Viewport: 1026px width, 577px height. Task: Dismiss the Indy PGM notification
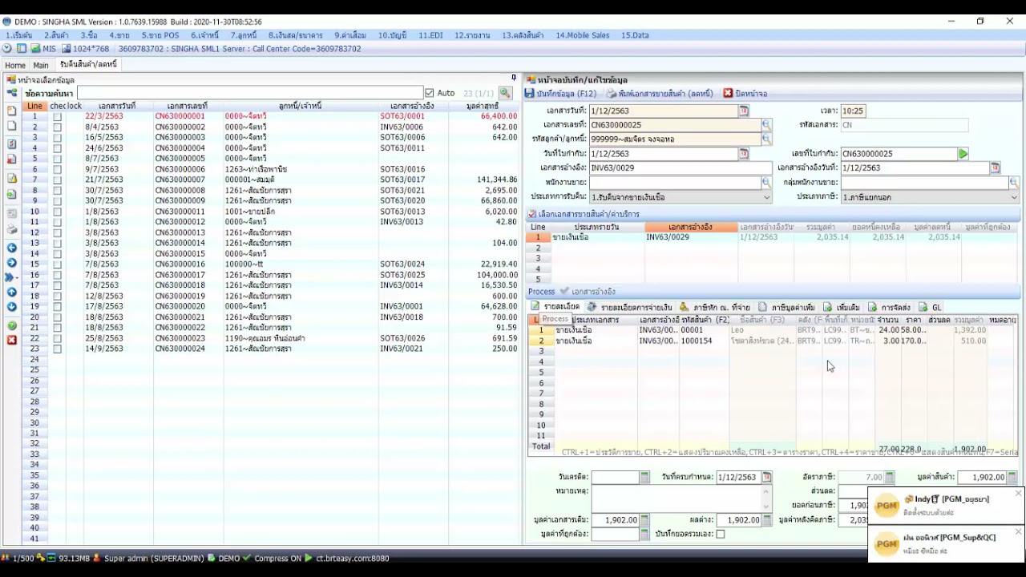[x=1018, y=494]
